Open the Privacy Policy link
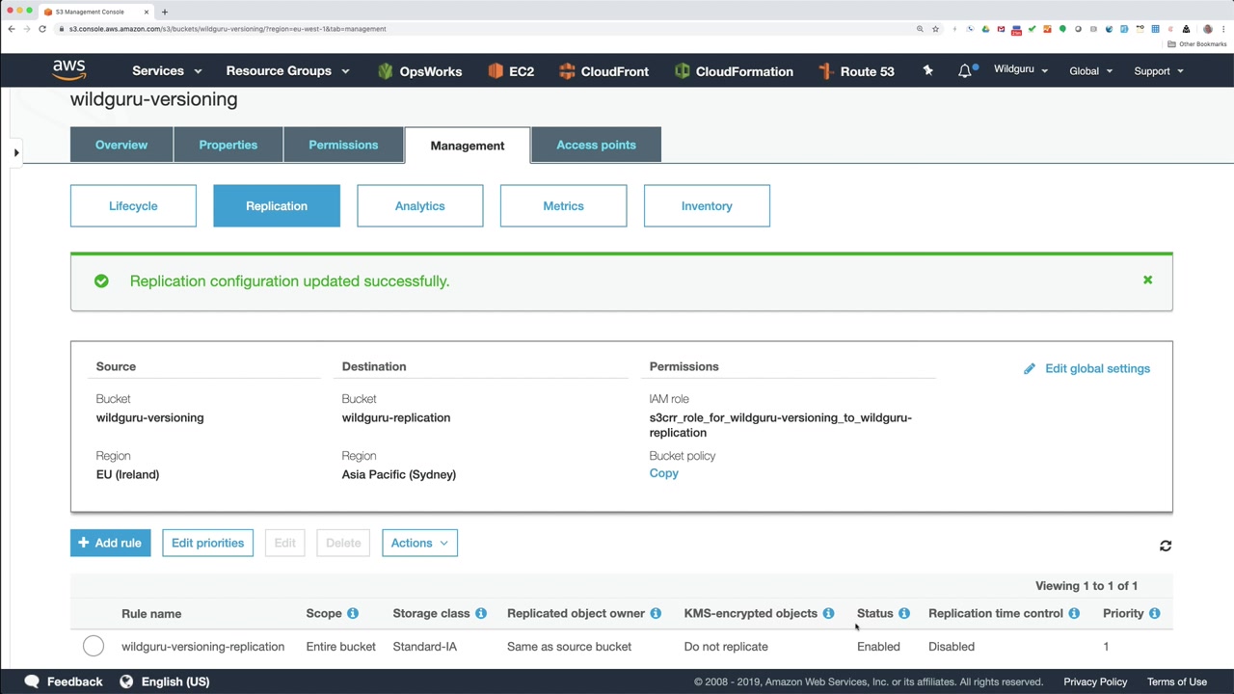This screenshot has height=694, width=1234. click(x=1095, y=681)
